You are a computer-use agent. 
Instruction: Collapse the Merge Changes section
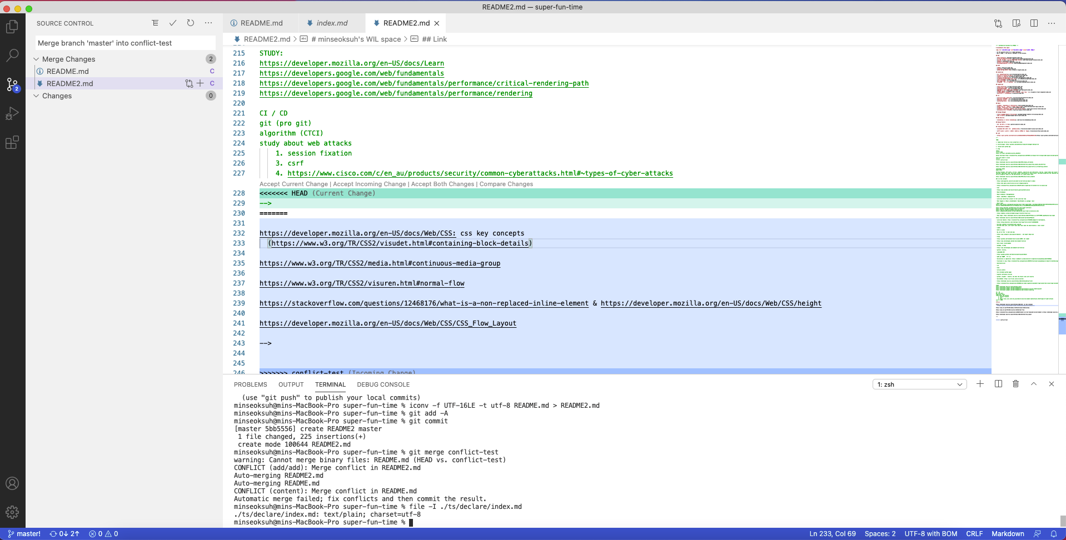(x=36, y=59)
